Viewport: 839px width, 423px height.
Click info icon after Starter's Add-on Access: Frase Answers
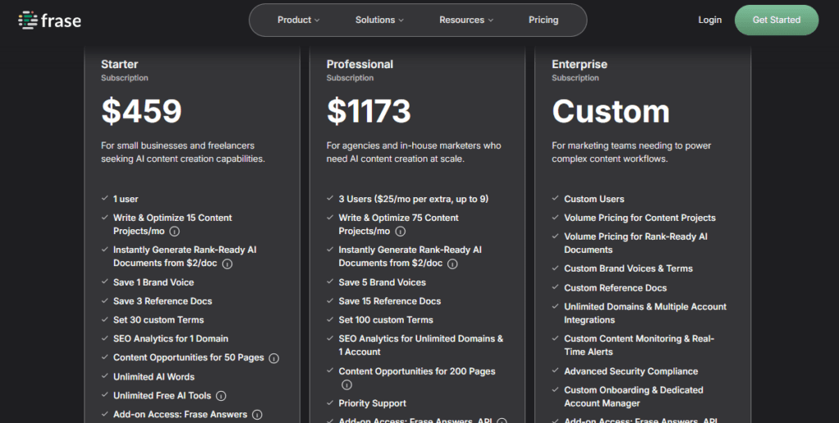click(256, 415)
